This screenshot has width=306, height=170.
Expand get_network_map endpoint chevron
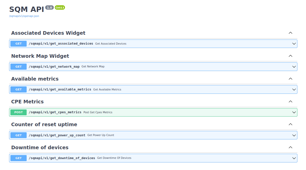tap(294, 67)
